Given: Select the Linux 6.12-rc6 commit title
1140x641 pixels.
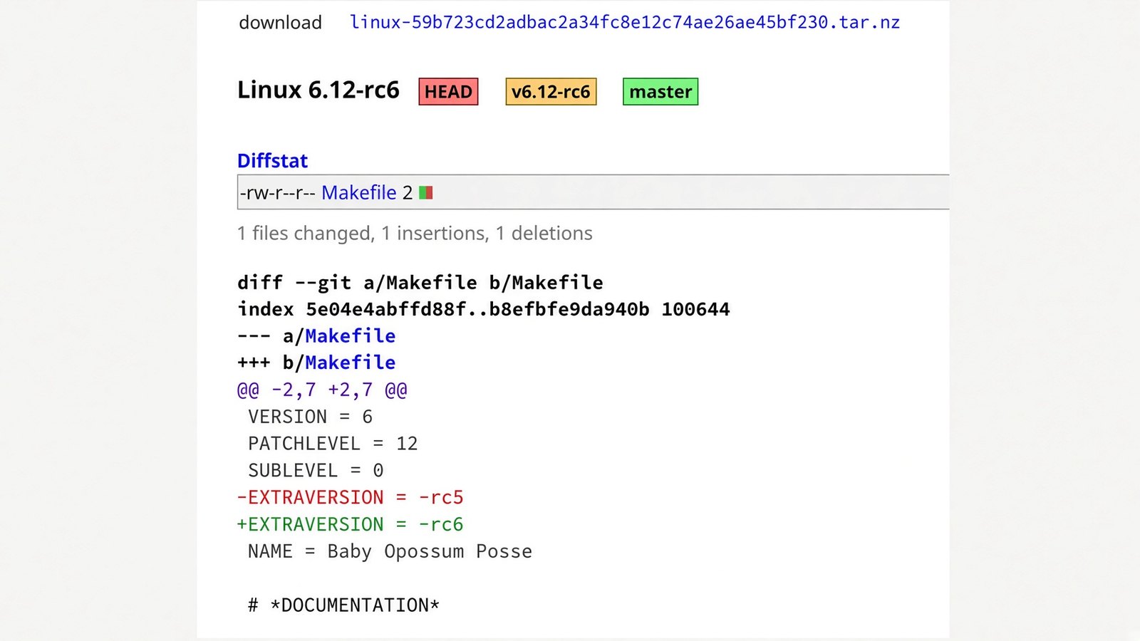Looking at the screenshot, I should [x=318, y=90].
